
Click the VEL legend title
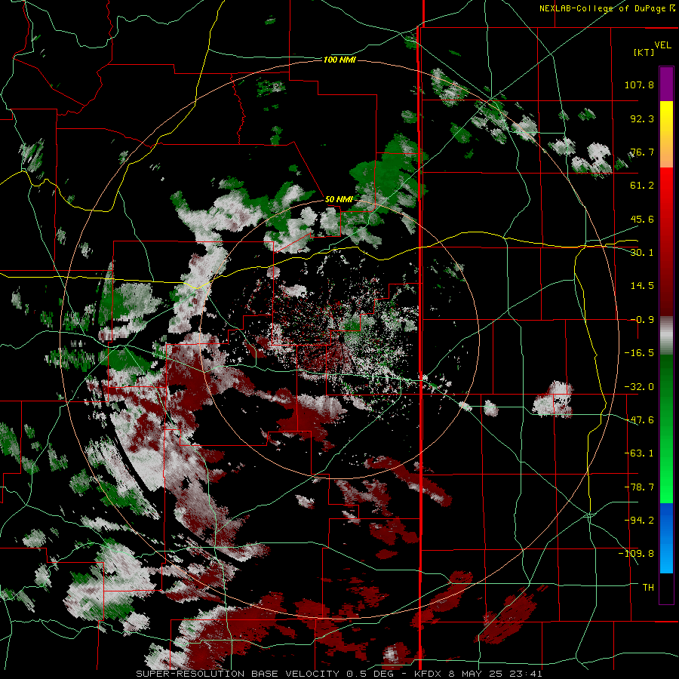(x=662, y=45)
